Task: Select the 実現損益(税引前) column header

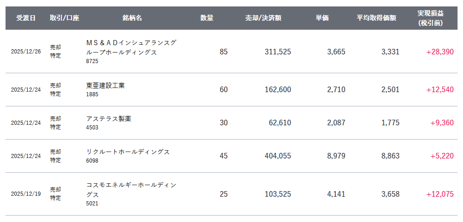Action: pyautogui.click(x=431, y=18)
